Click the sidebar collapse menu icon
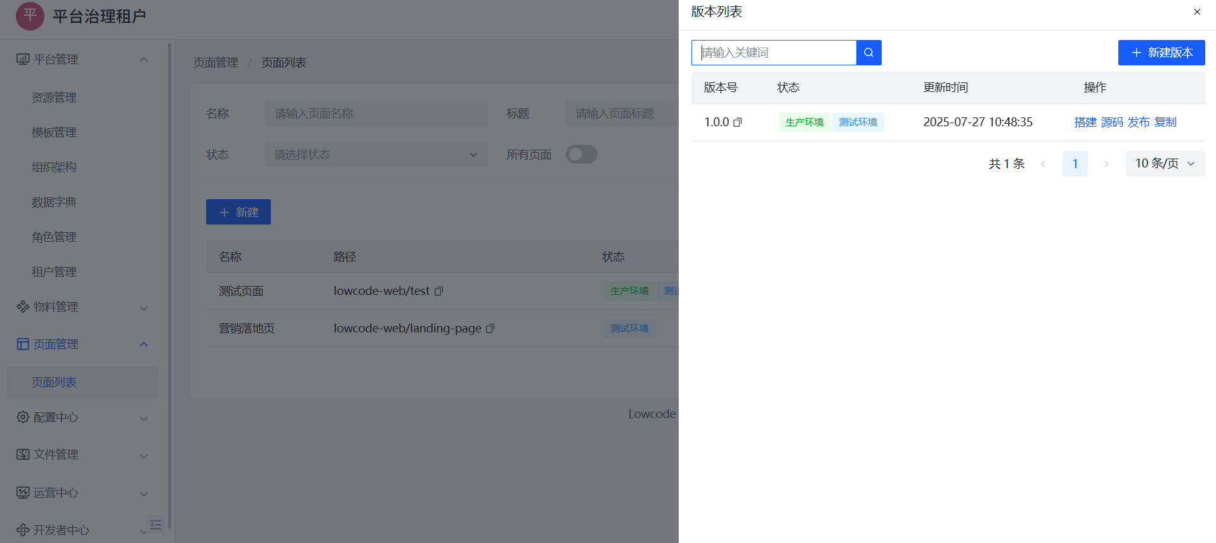Screen dimensions: 1216x543 (155, 525)
